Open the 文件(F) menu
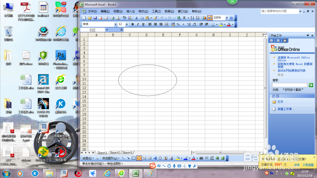 point(92,11)
